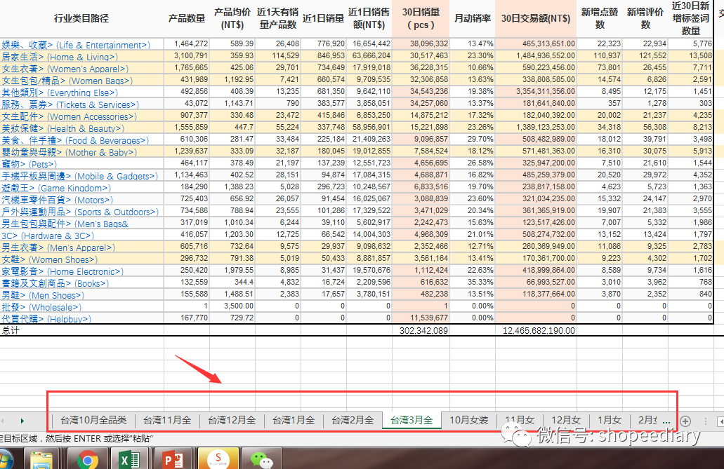Select the 行业类目路径 column header cell
The width and height of the screenshot is (724, 469).
(x=81, y=18)
